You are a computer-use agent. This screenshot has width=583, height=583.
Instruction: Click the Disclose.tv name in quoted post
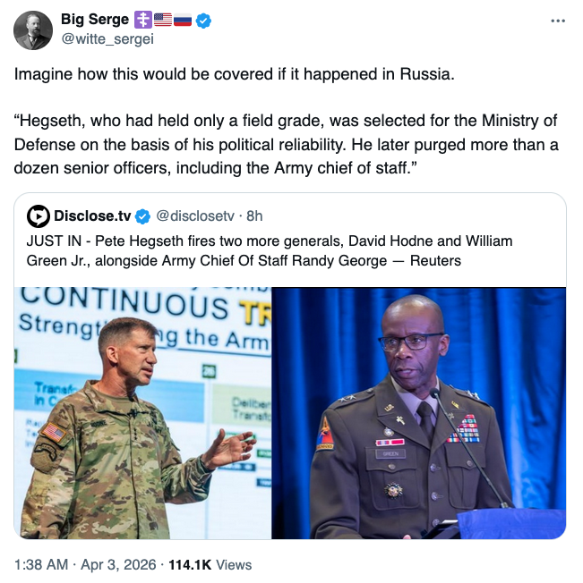92,216
